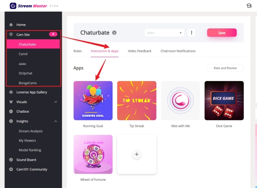
Task: Click the Rate and Review button
Action: [x=225, y=68]
